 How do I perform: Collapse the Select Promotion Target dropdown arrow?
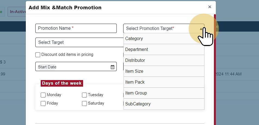point(201,29)
